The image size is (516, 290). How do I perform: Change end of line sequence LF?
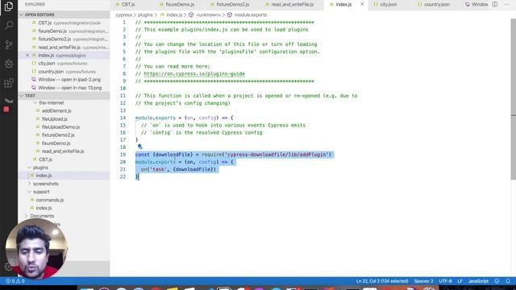coord(460,281)
